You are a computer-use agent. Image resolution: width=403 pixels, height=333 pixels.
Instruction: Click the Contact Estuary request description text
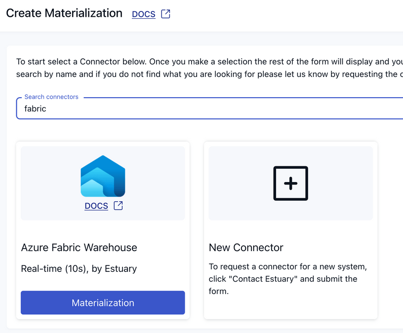coord(287,279)
